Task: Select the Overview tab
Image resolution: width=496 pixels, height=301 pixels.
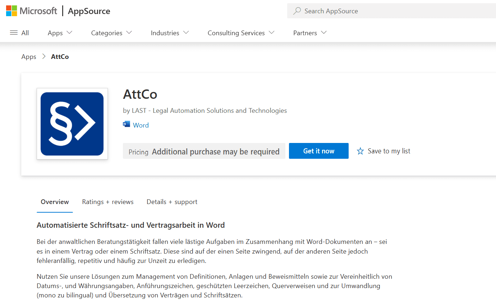Action: [54, 202]
